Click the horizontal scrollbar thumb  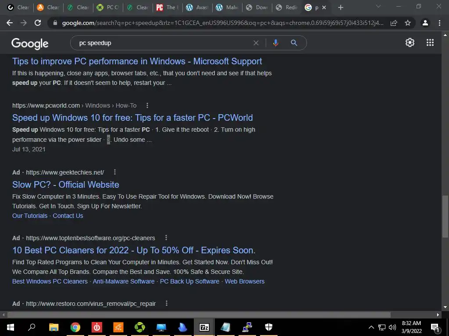click(x=199, y=315)
